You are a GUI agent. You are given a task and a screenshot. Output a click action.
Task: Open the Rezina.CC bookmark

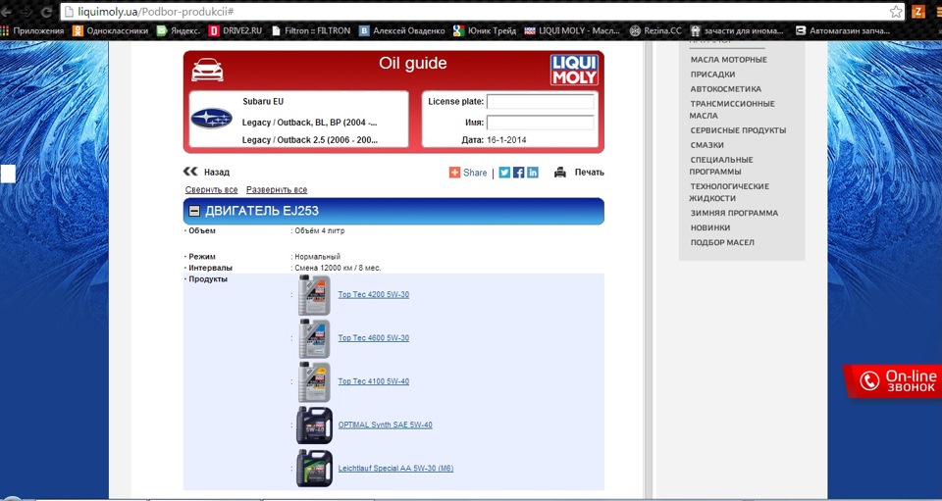655,30
